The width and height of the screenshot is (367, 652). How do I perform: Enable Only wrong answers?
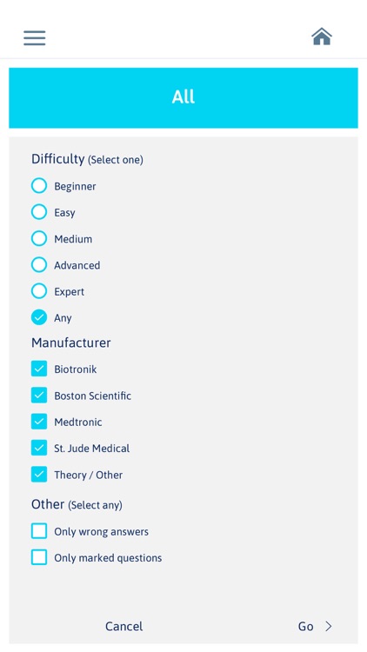39,531
